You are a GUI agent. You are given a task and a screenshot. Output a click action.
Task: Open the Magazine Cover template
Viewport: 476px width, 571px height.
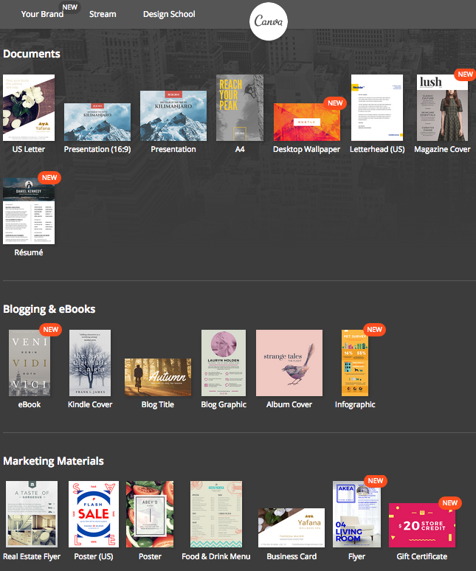(x=442, y=108)
